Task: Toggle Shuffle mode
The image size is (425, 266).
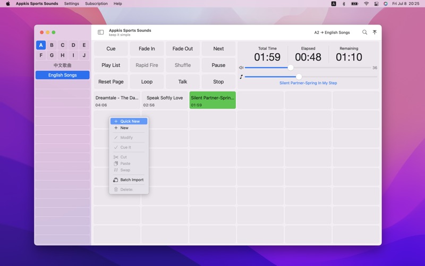Action: tap(182, 65)
